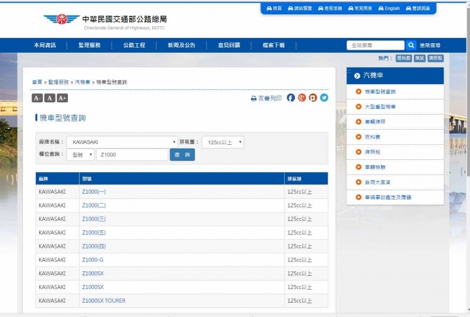Open 進階搜尋 advanced search
This screenshot has height=317, width=470.
click(430, 45)
